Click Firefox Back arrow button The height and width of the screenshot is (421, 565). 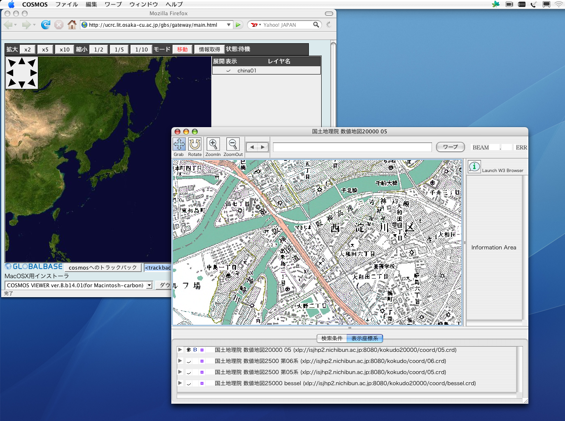click(8, 25)
